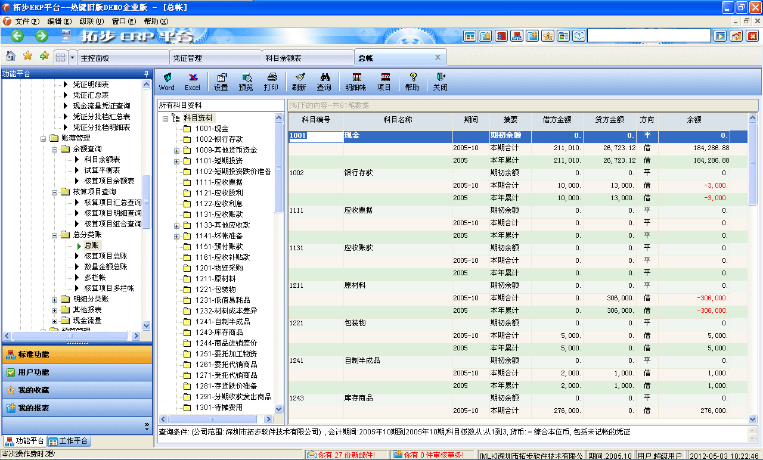
Task: Expand the 1141-坏帐准备 node
Action: tap(176, 237)
